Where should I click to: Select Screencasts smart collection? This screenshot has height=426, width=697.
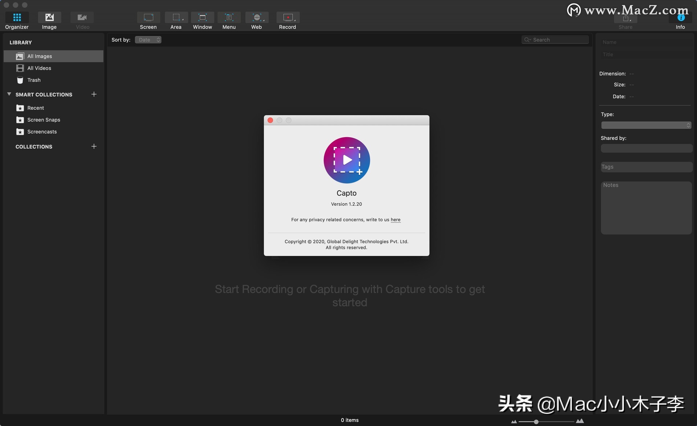coord(42,131)
